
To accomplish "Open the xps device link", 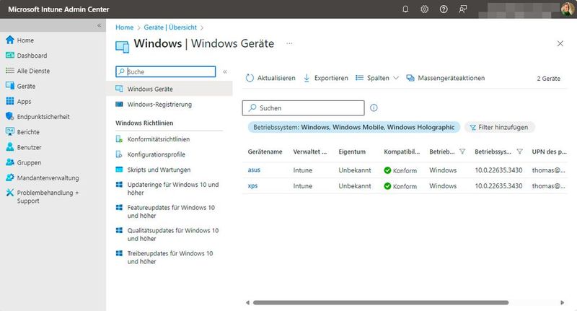I will pos(252,186).
